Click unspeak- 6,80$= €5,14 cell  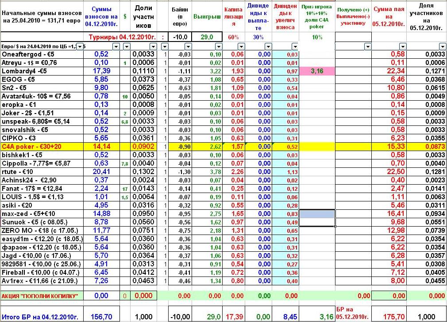point(42,121)
